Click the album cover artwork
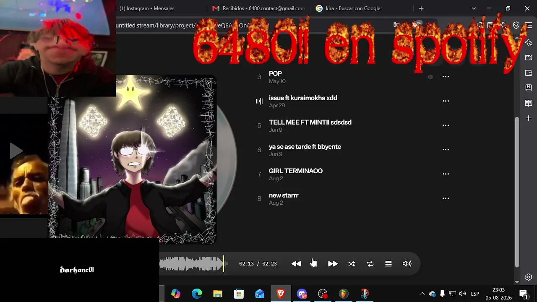The image size is (537, 302). pos(133,159)
